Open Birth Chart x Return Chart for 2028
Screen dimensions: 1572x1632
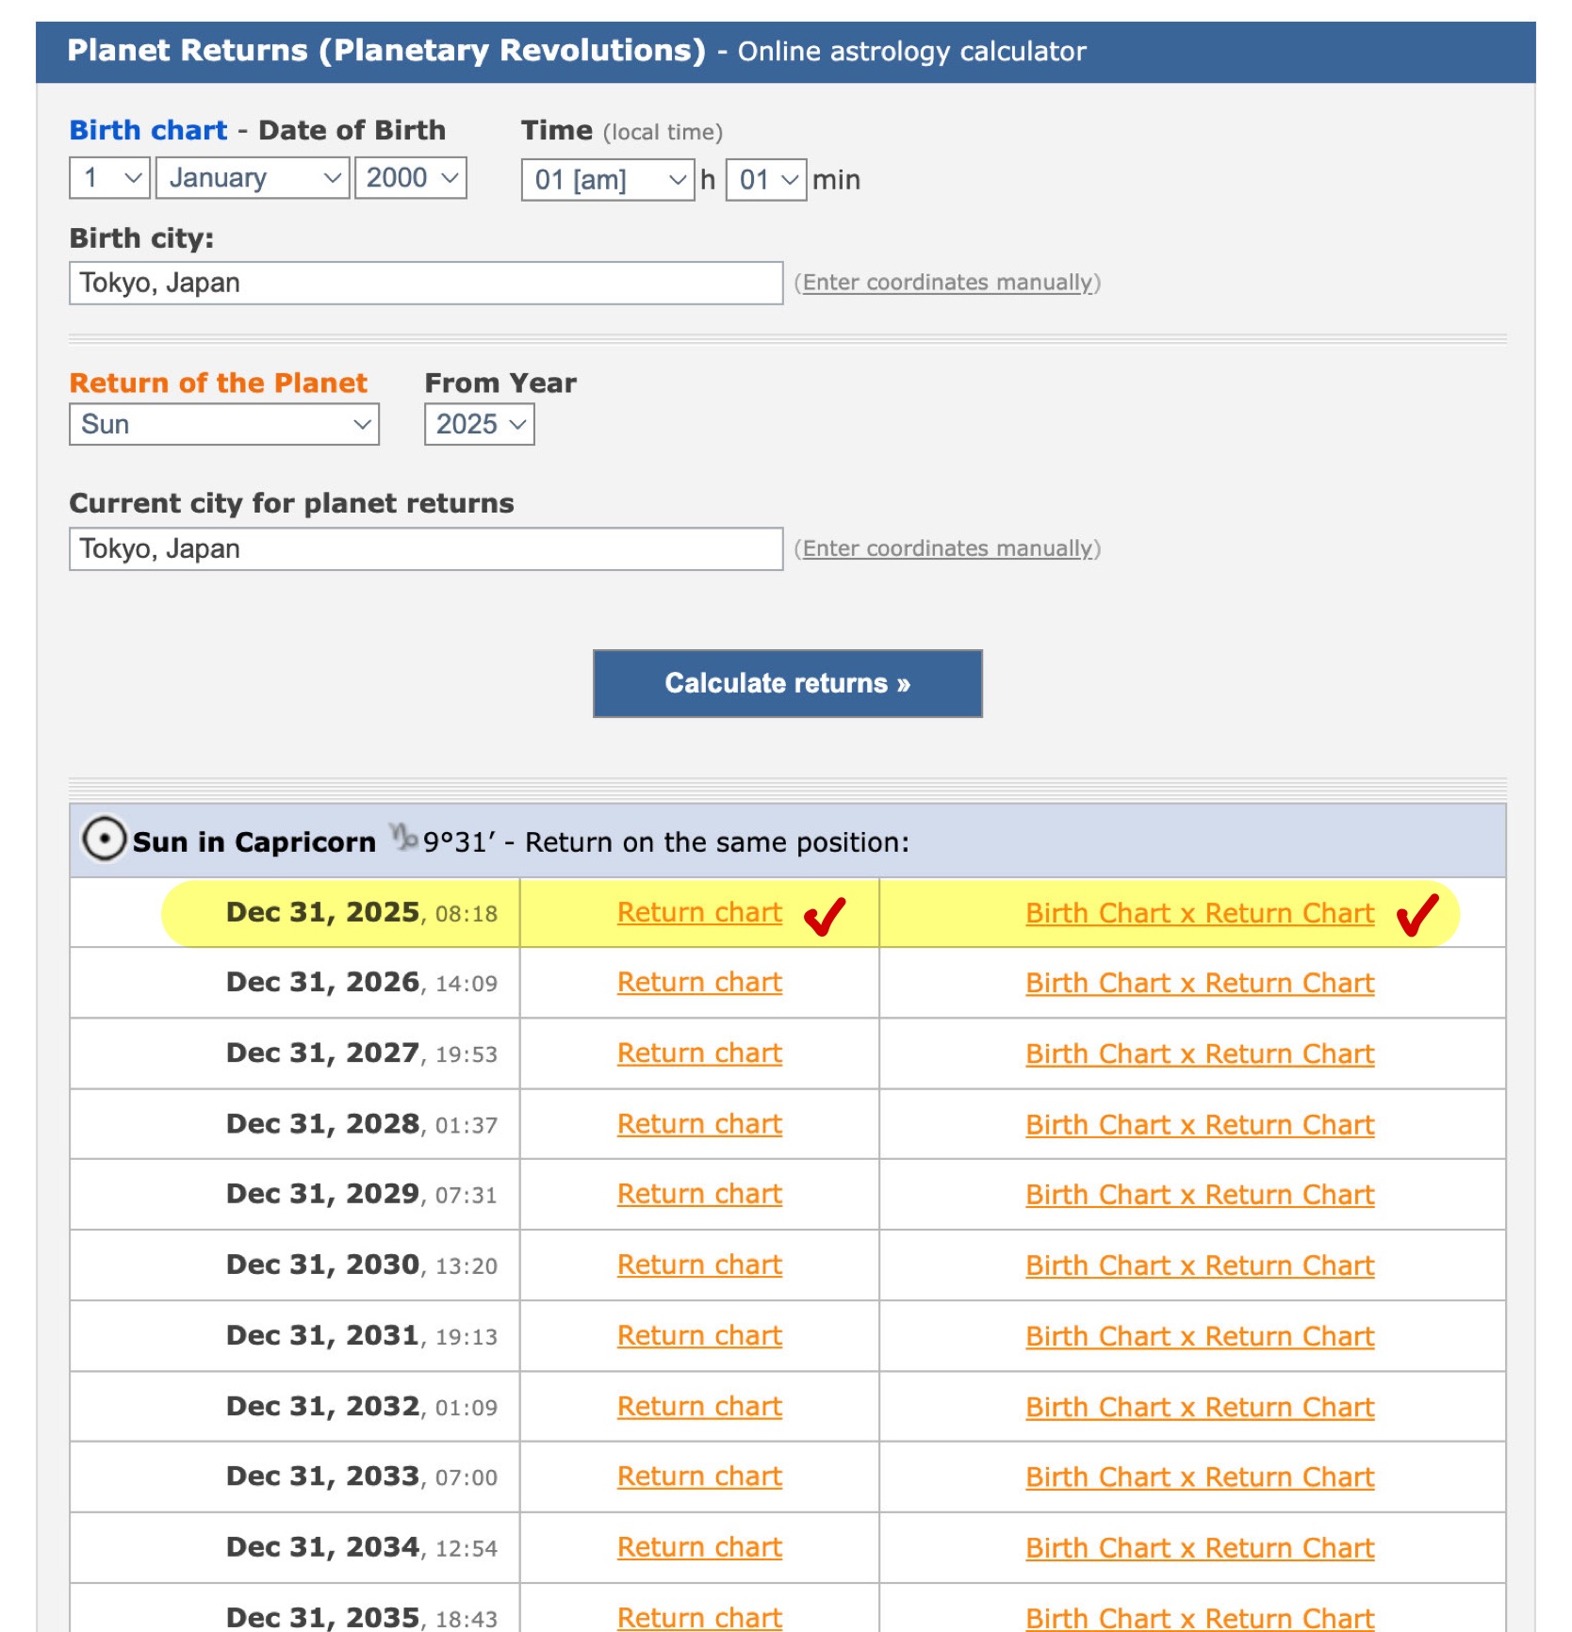[1200, 1125]
